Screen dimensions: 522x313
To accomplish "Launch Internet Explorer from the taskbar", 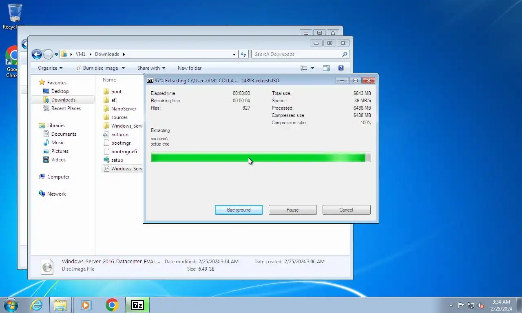I will coord(37,305).
